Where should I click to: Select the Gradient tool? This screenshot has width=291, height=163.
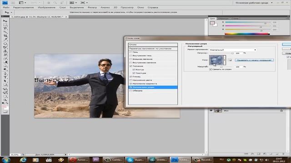pos(5,62)
